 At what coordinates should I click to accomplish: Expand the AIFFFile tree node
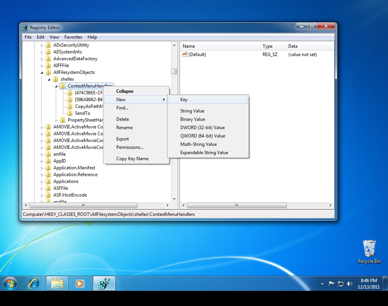[x=42, y=66]
